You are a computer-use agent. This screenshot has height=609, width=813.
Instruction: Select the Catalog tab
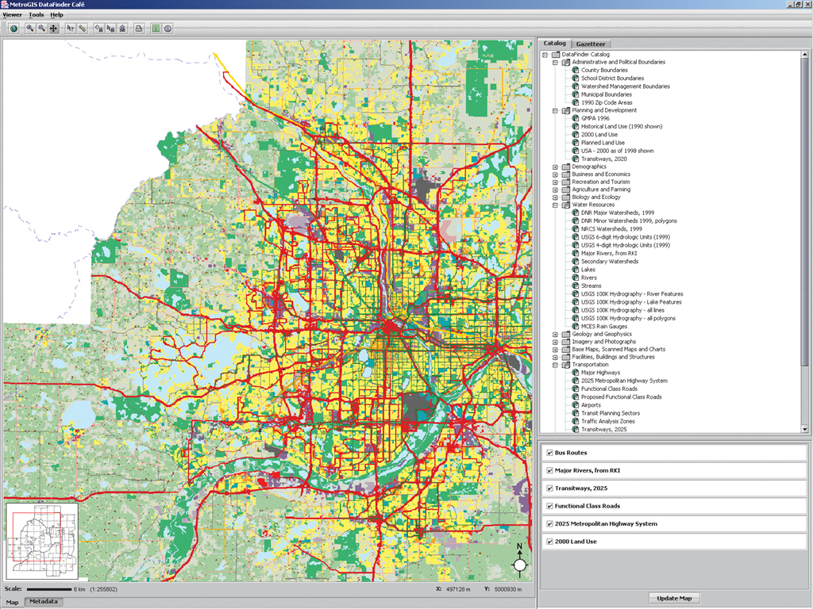[554, 44]
